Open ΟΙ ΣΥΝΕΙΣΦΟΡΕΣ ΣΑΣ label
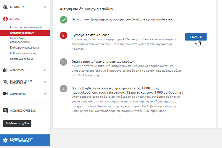 click(x=23, y=111)
